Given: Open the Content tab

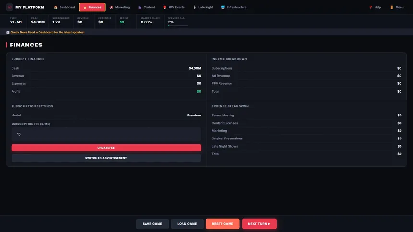Looking at the screenshot, I should coord(146,7).
